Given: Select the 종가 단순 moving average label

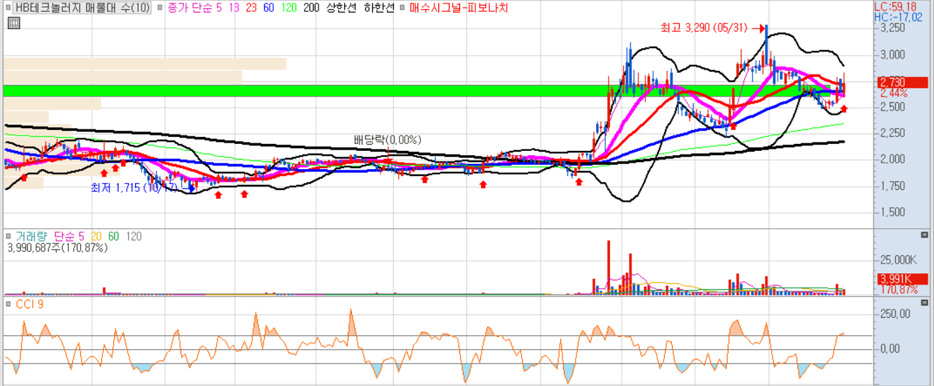Looking at the screenshot, I should pos(192,8).
